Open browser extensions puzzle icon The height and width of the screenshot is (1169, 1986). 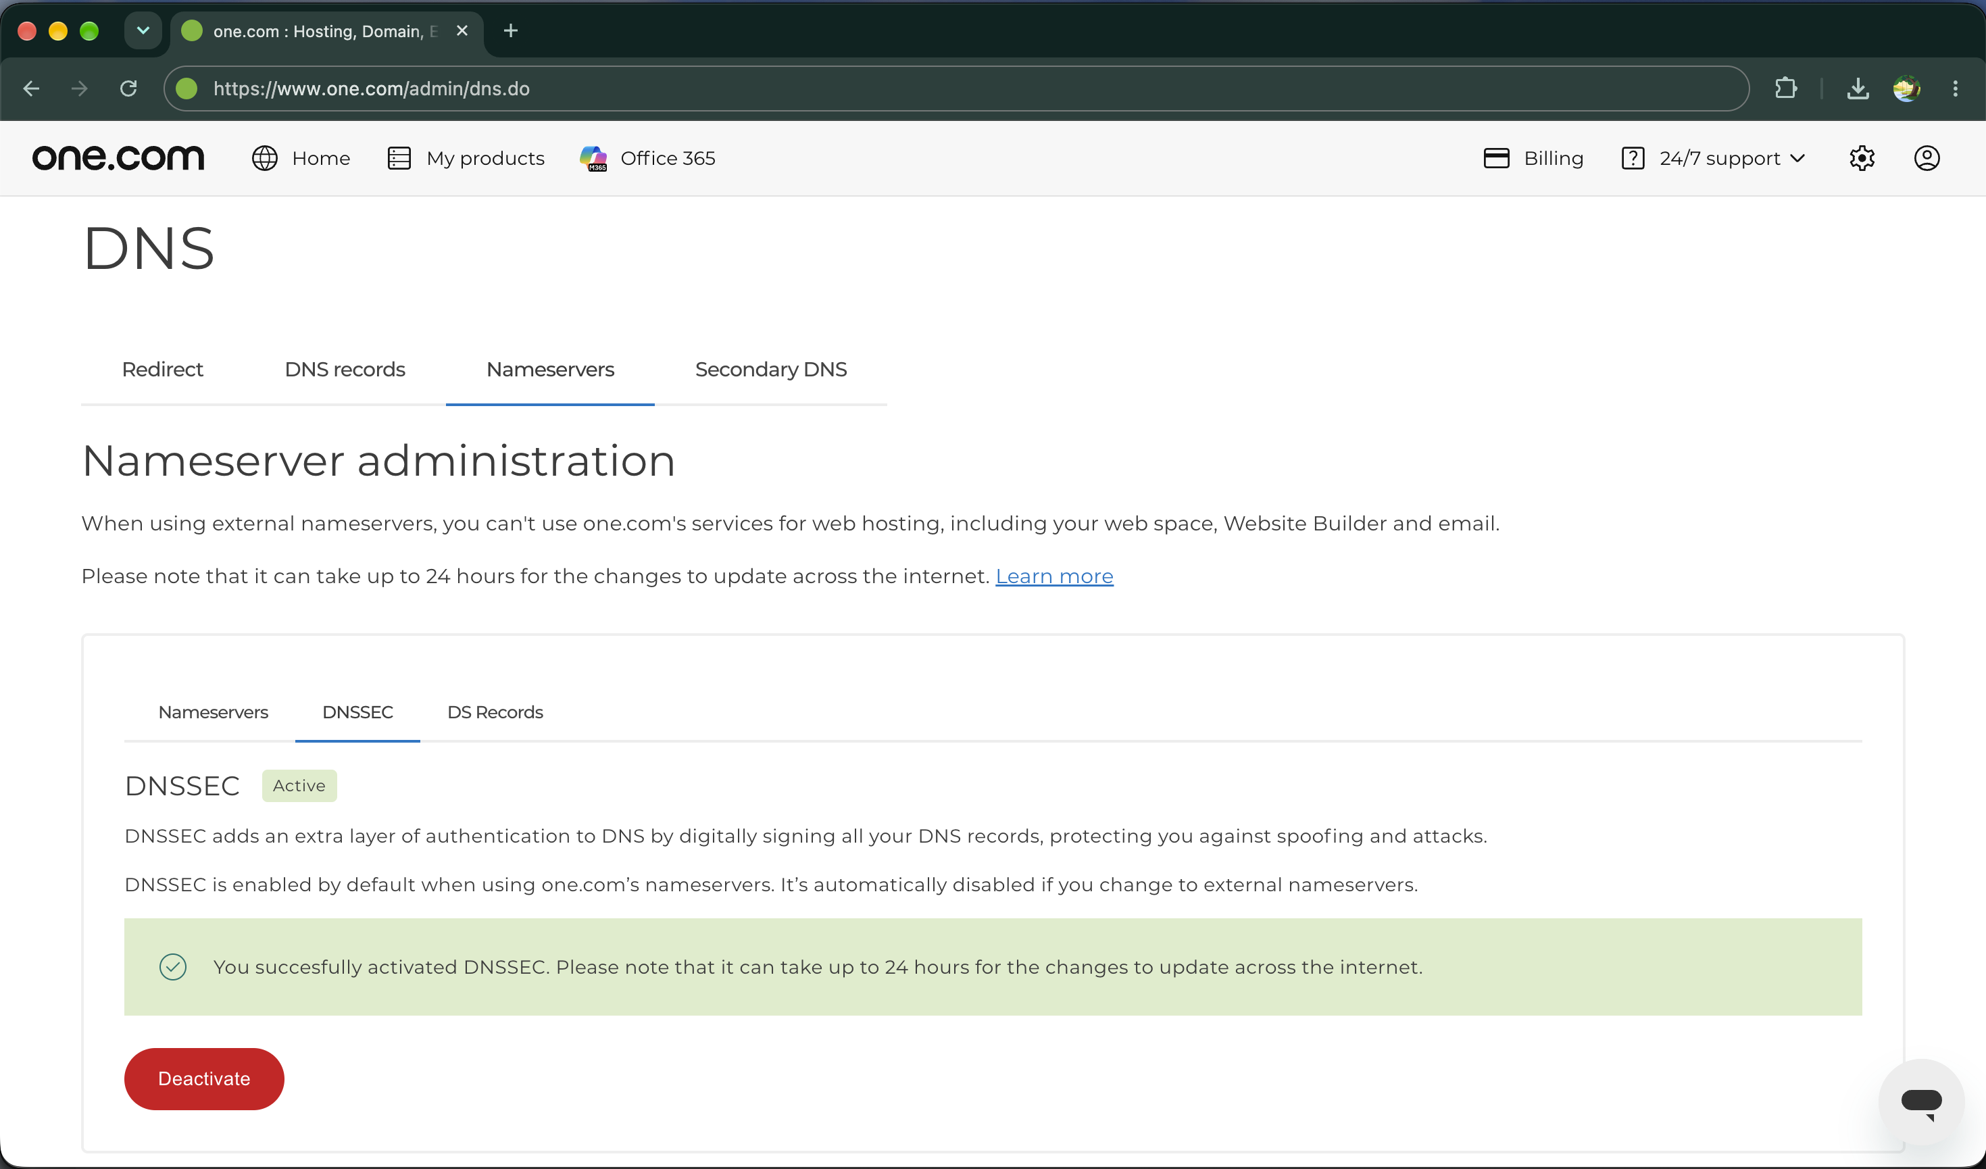(x=1786, y=89)
